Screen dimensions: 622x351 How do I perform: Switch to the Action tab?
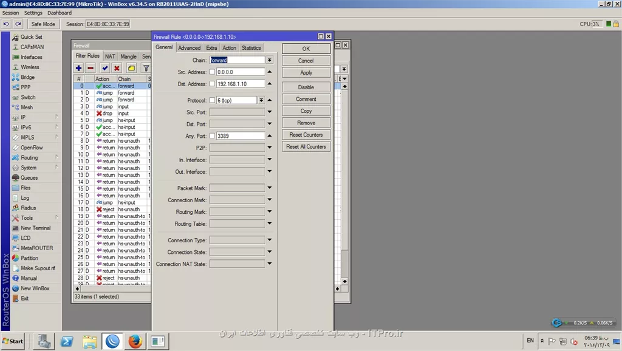(x=229, y=47)
